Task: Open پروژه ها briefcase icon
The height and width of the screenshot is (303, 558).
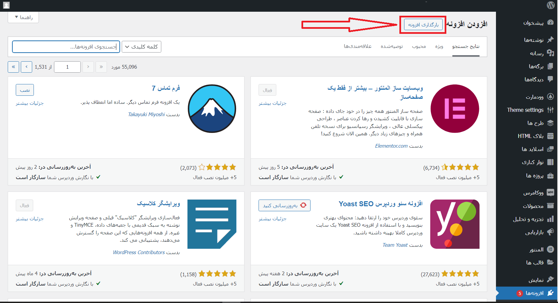Action: pos(550,175)
